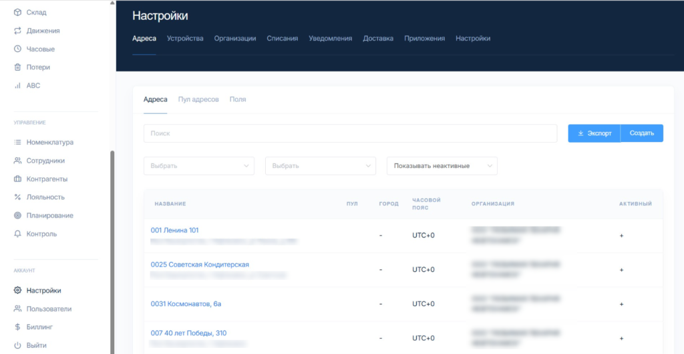Image resolution: width=684 pixels, height=354 pixels.
Task: Click the Лояльность percent icon
Action: click(x=18, y=197)
